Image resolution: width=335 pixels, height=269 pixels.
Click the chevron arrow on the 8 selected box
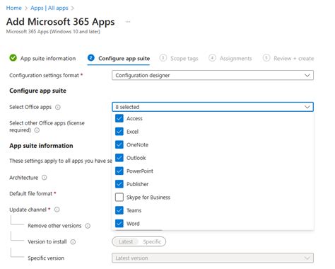coord(307,107)
